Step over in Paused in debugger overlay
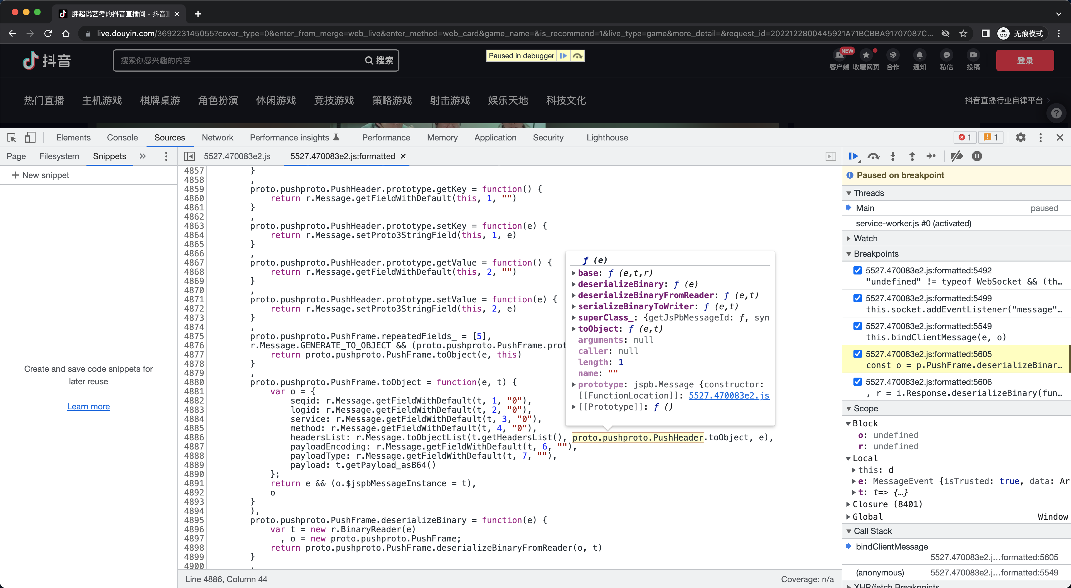 pyautogui.click(x=578, y=56)
